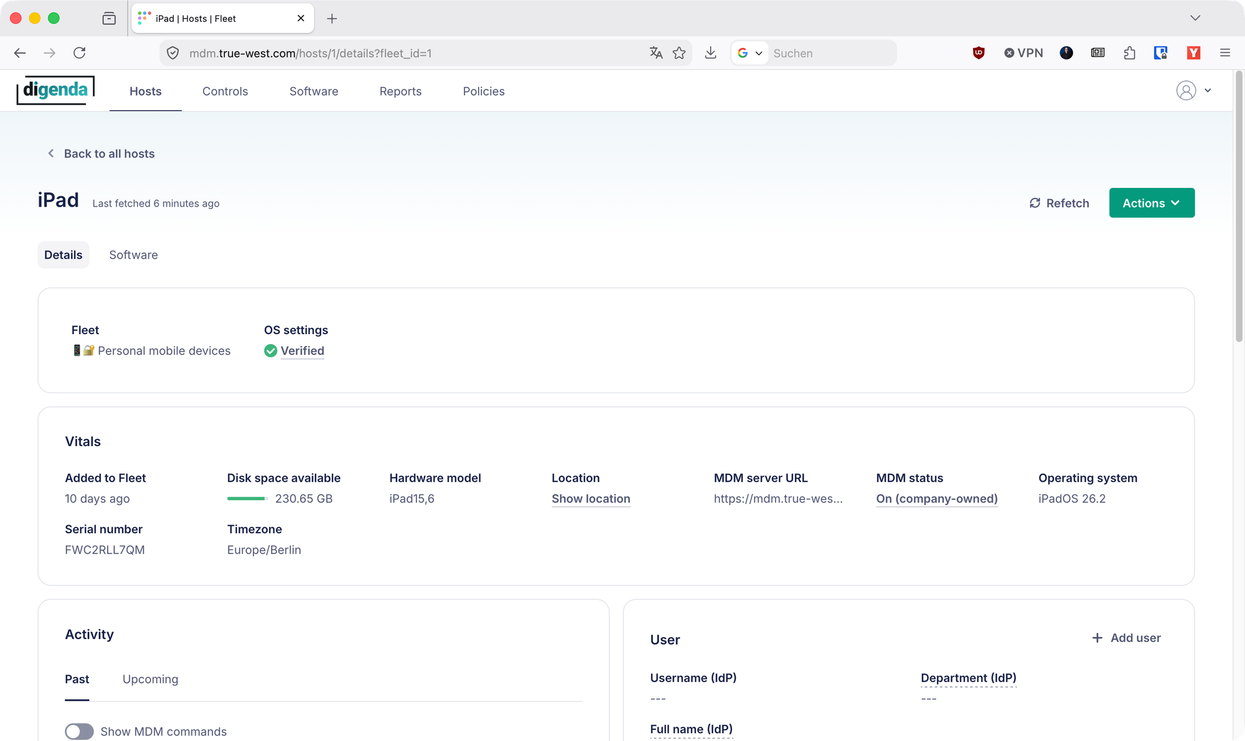Click the translate page icon
The image size is (1245, 741).
tap(656, 53)
